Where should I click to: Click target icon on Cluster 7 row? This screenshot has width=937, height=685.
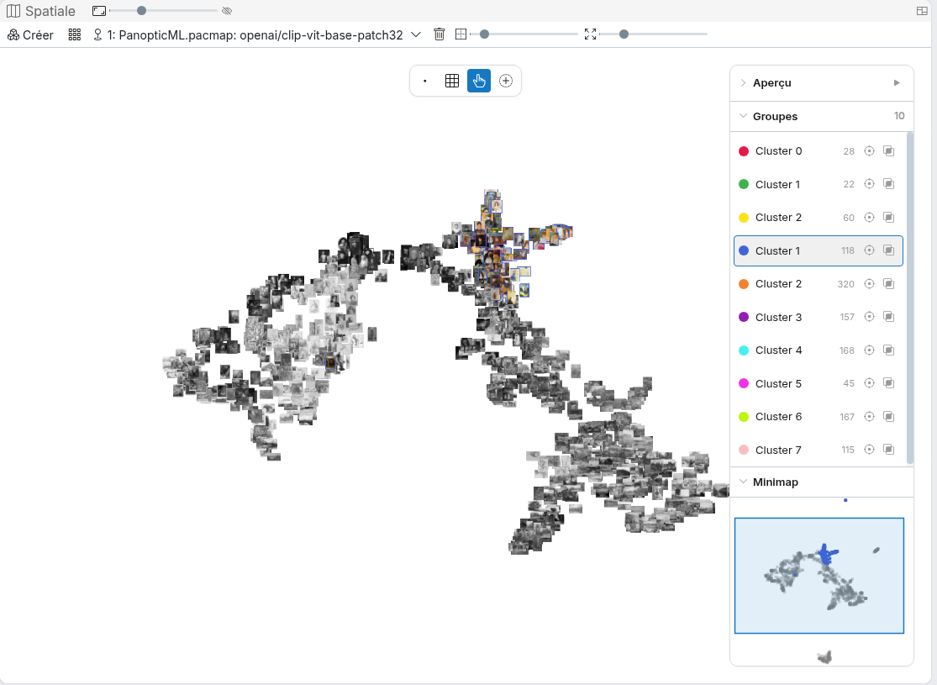click(869, 450)
